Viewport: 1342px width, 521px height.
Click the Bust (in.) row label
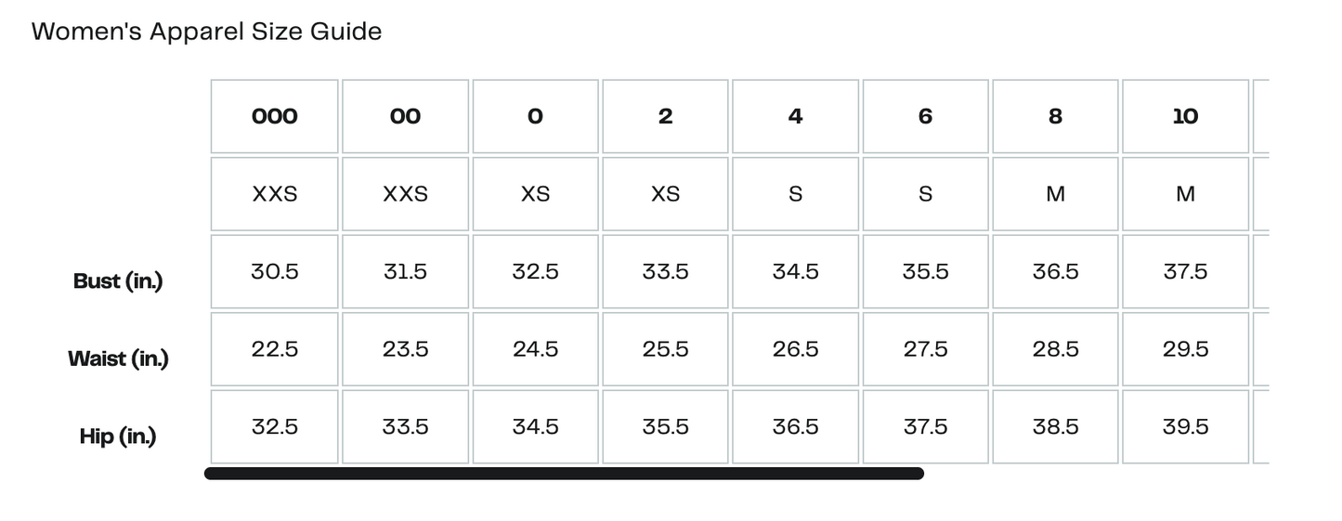pyautogui.click(x=118, y=280)
